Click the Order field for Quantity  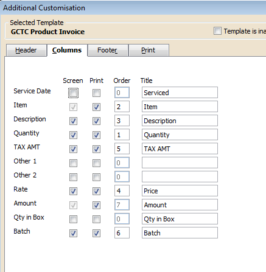tap(122, 135)
